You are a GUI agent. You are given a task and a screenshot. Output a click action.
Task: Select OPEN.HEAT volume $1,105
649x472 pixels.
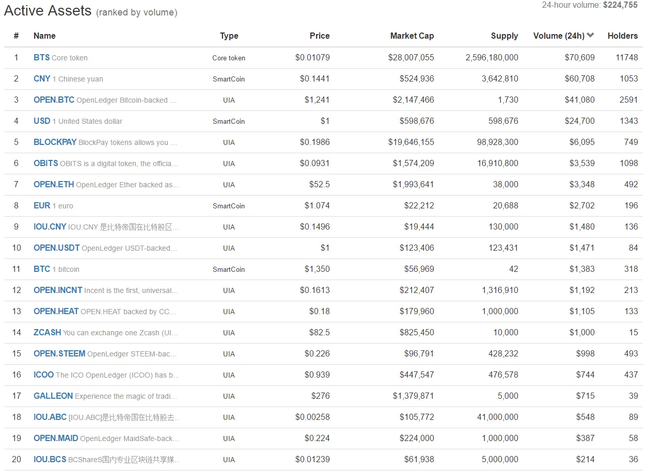[582, 312]
